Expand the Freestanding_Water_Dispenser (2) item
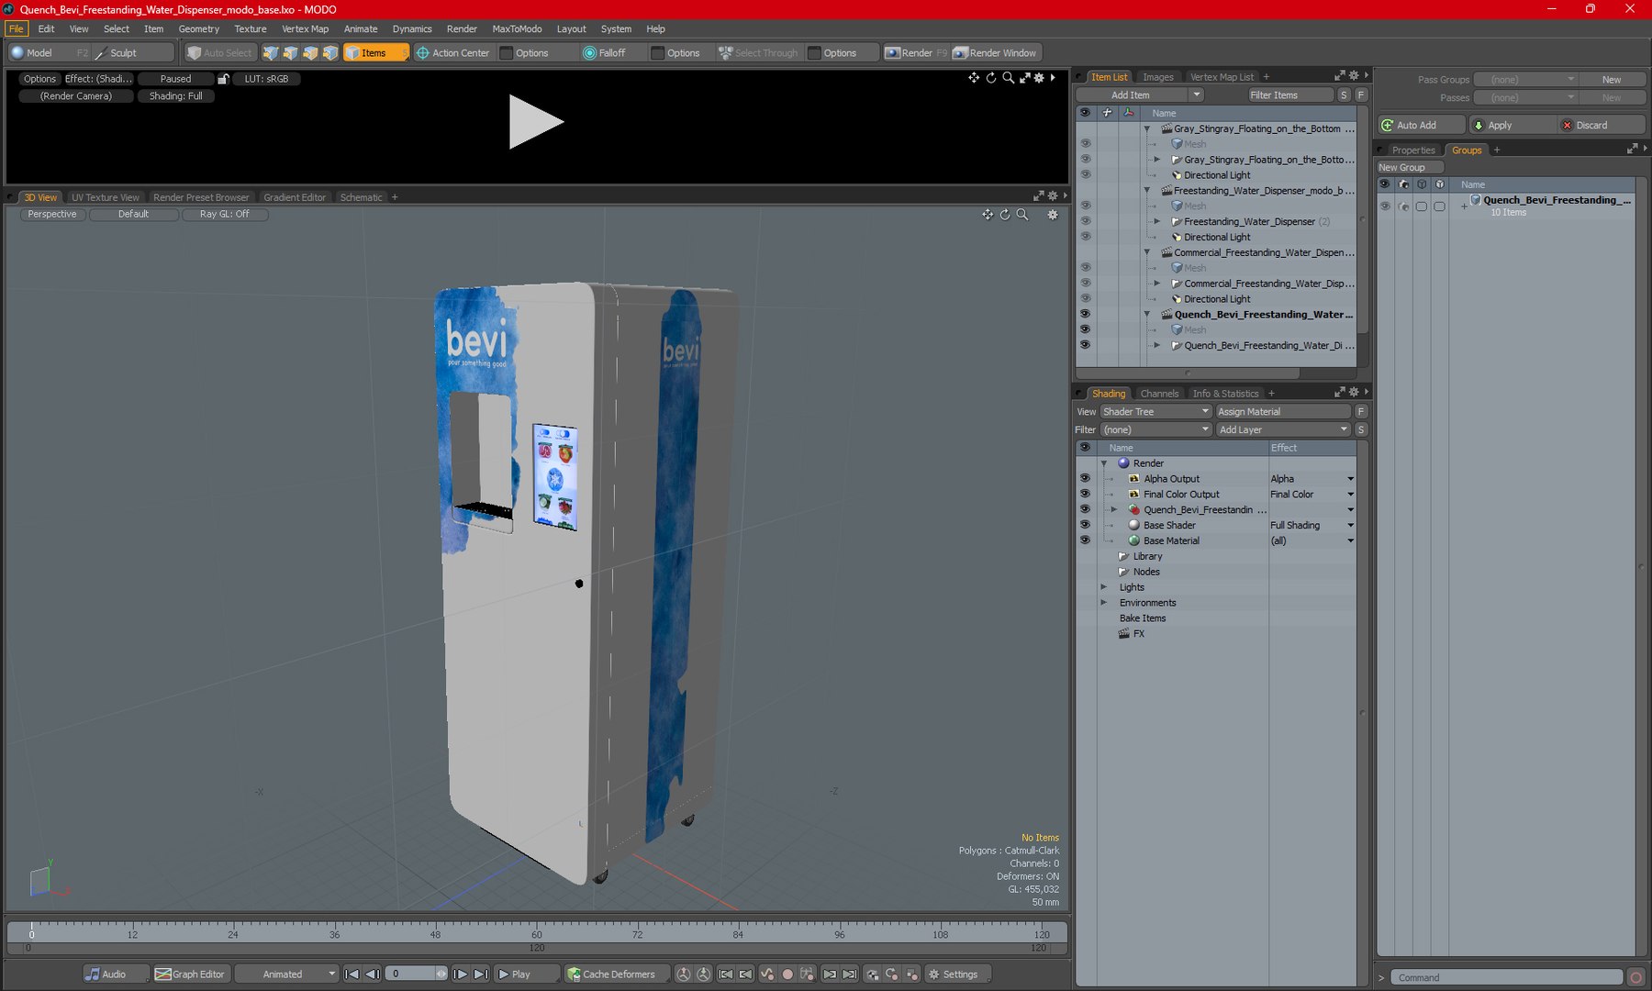 [x=1157, y=221]
